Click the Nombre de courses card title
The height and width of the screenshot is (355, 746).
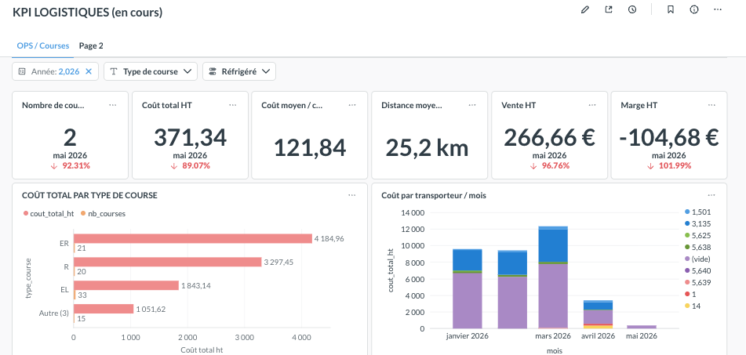tap(53, 106)
